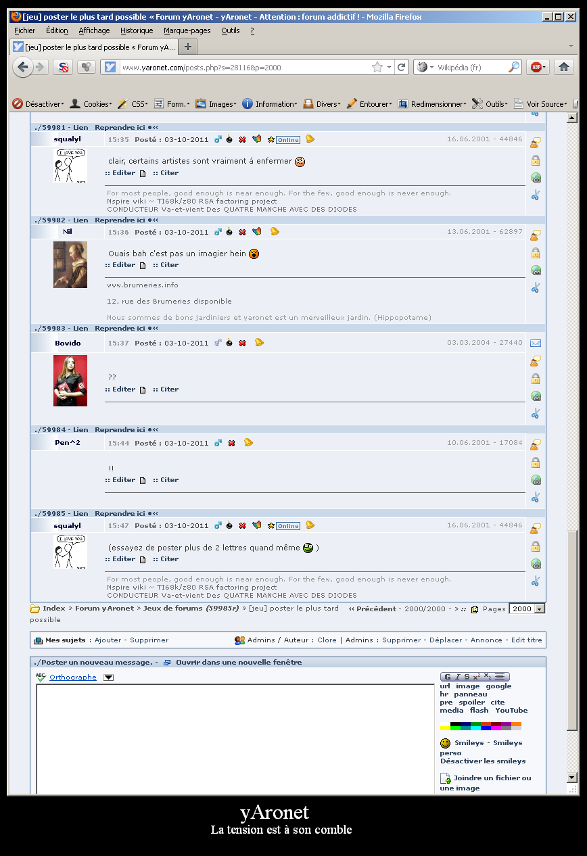Click the Précédent page link
Screen dimensions: 587x856
click(375, 609)
